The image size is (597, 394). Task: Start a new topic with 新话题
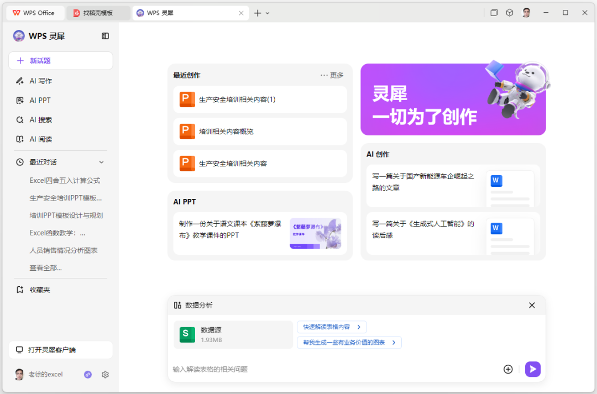click(x=61, y=61)
